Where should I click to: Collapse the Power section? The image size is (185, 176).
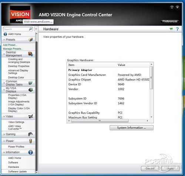click(4, 141)
